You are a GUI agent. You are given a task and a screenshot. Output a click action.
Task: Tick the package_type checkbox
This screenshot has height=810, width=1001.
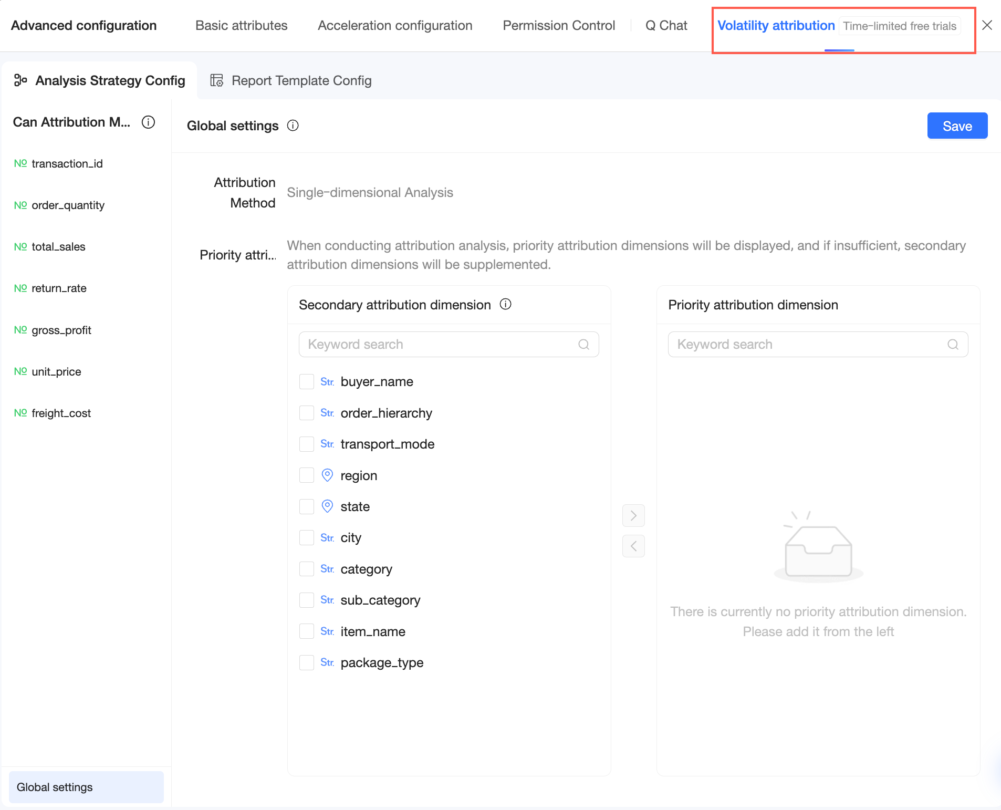click(307, 663)
